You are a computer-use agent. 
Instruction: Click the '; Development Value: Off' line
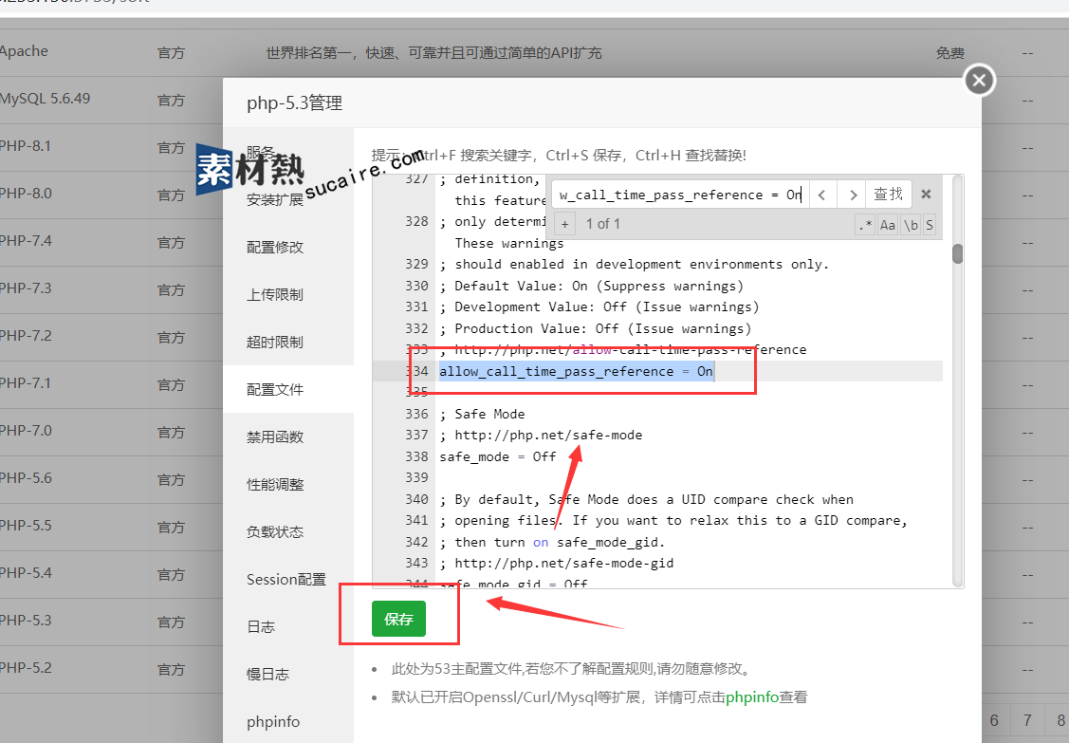point(599,307)
